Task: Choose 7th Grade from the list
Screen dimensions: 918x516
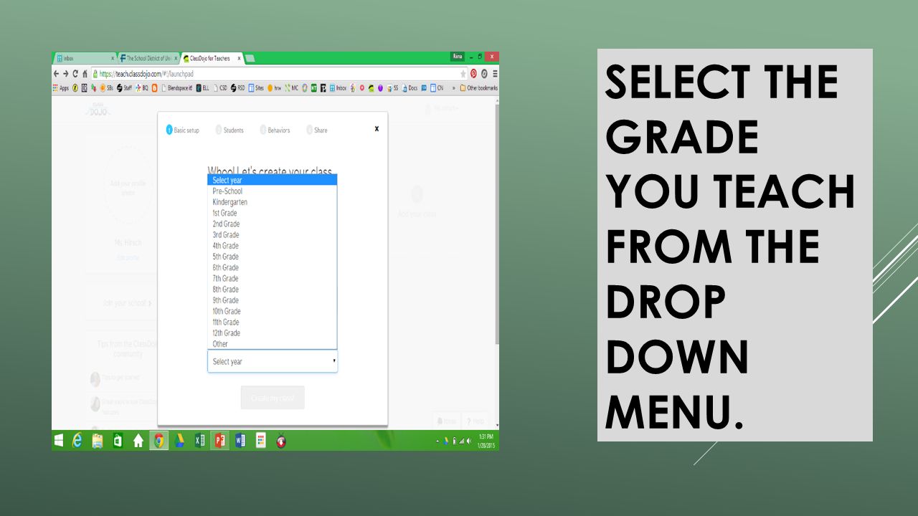Action: coord(273,278)
